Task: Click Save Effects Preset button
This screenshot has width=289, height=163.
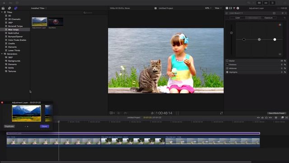Action: click(276, 113)
